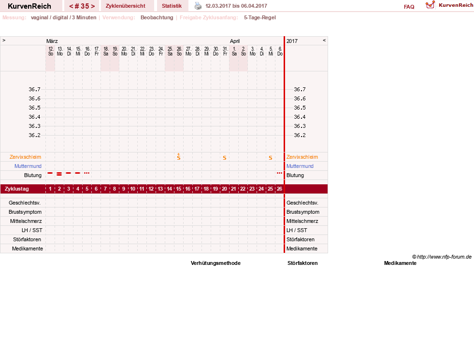Viewport: 474px width, 359px height.
Task: Click the left 36.7 temperature axis label
Action: pos(34,89)
